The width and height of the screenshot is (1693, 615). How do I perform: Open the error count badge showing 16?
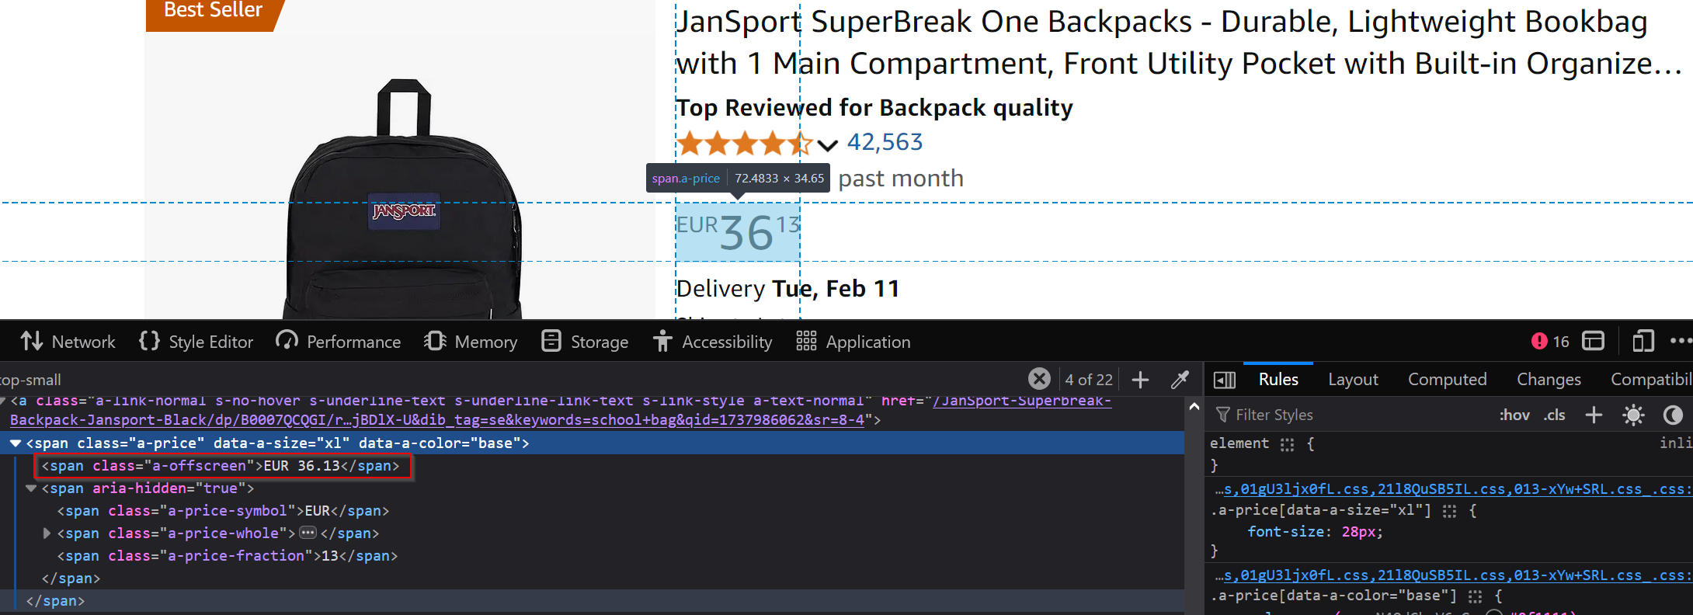1550,342
